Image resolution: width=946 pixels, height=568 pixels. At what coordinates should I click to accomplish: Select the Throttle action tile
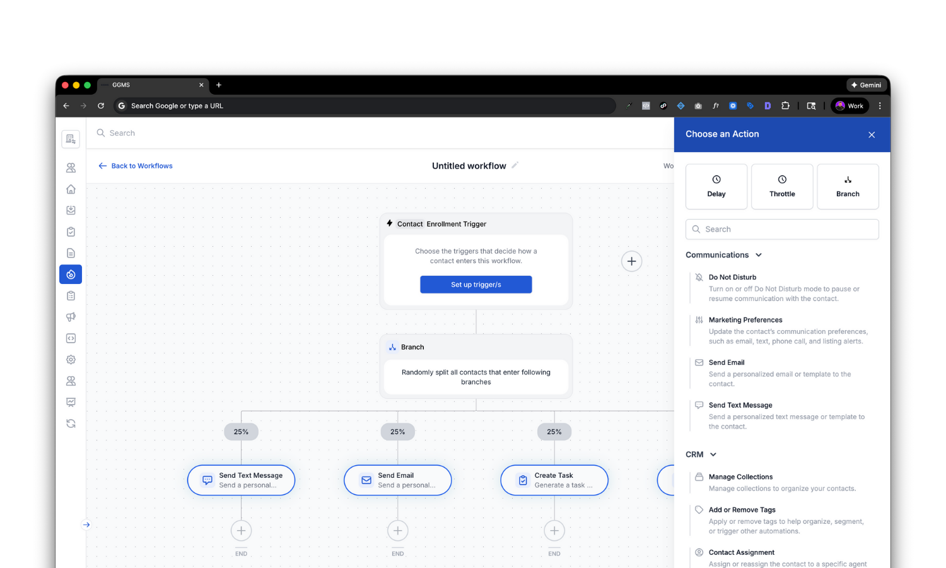[782, 187]
